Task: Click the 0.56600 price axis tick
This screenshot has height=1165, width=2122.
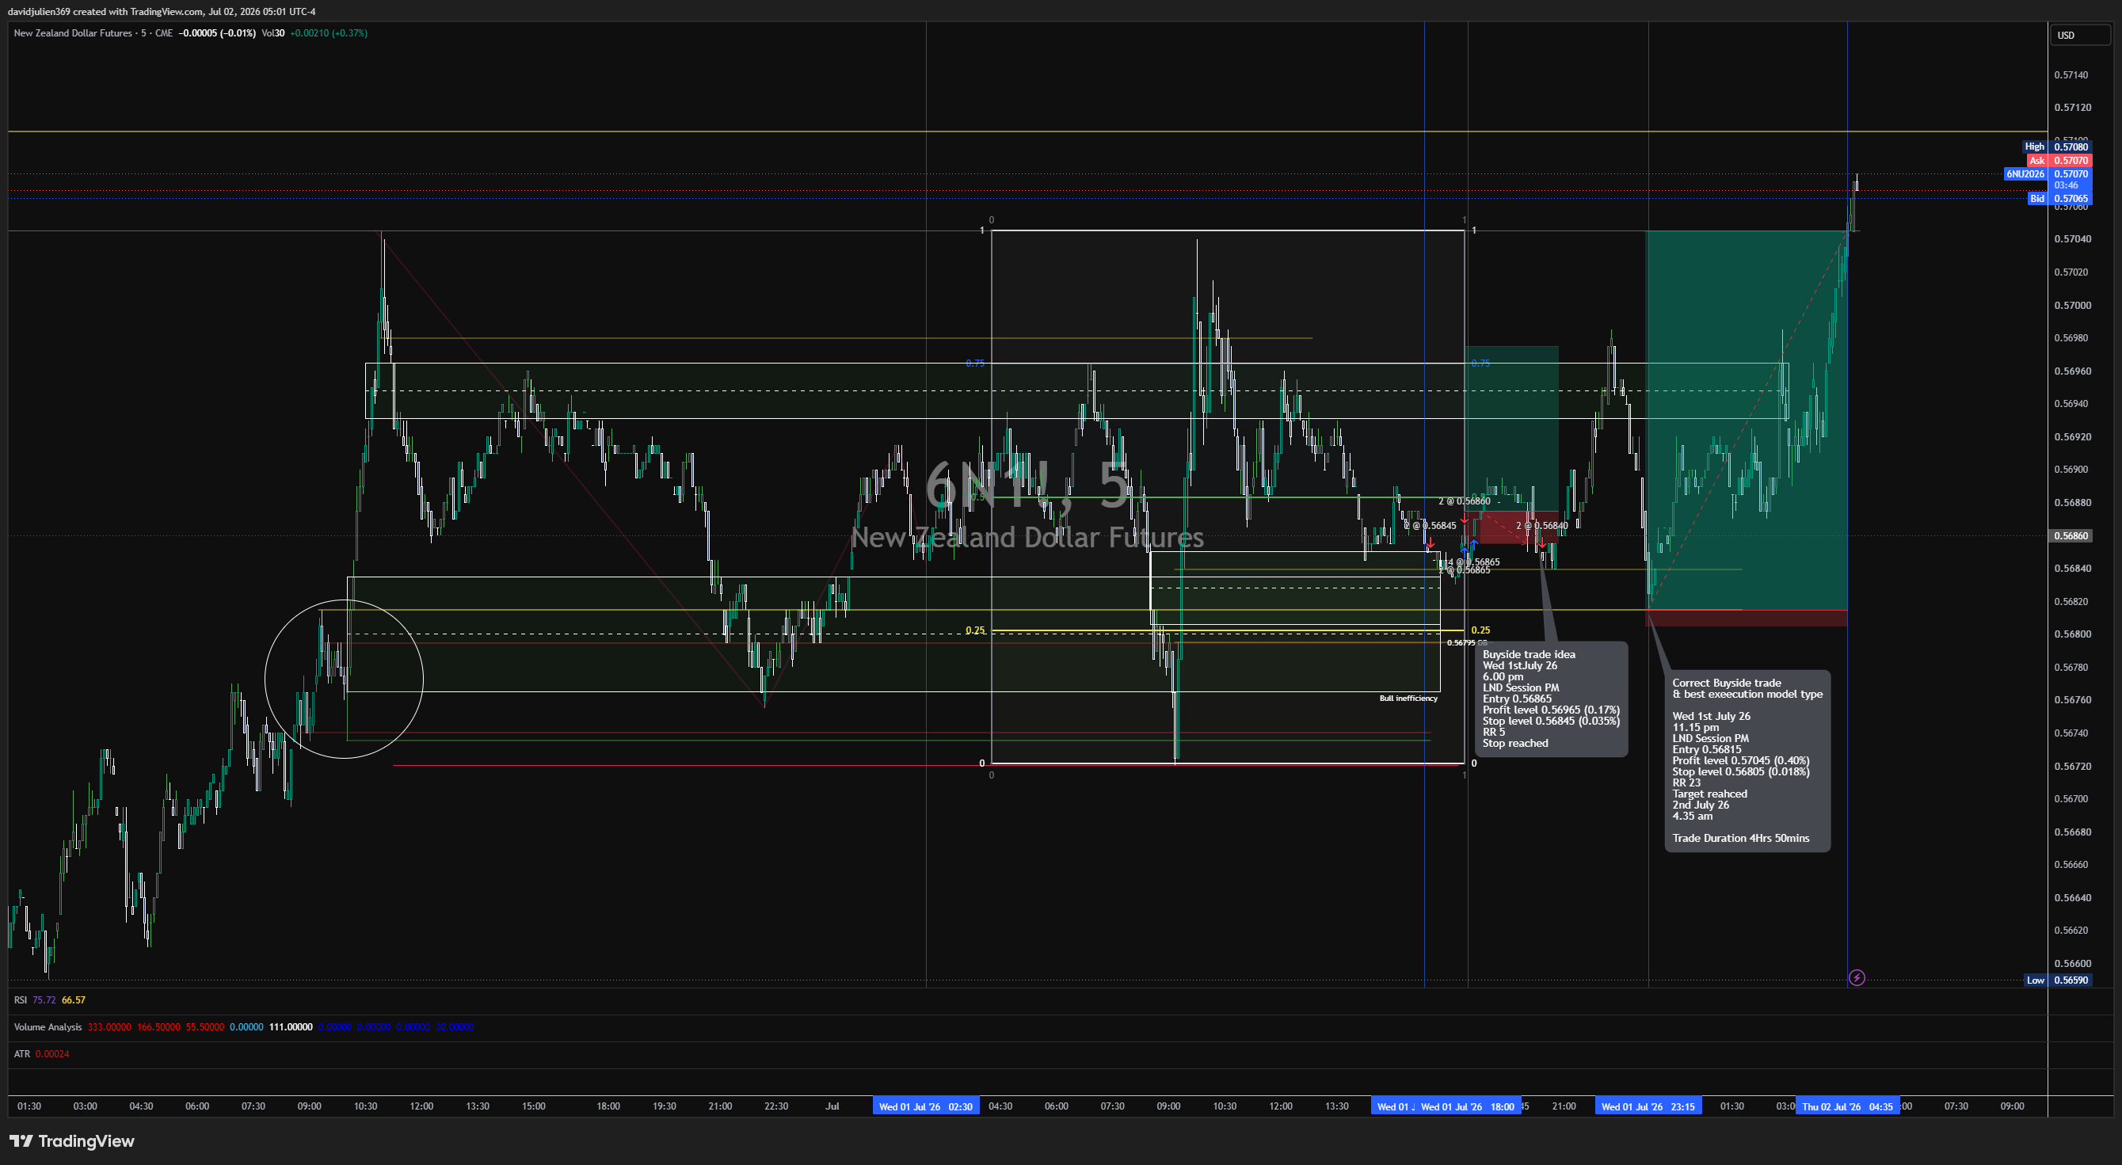Action: (2071, 963)
